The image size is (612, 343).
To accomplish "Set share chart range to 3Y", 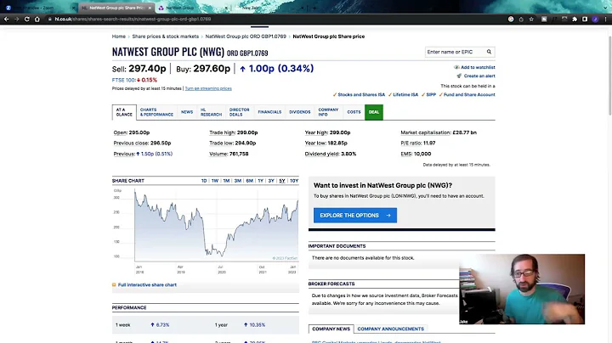I will click(271, 181).
